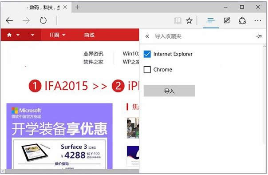The width and height of the screenshot is (268, 175).
Task: Refresh the current page
Action: [43, 20]
